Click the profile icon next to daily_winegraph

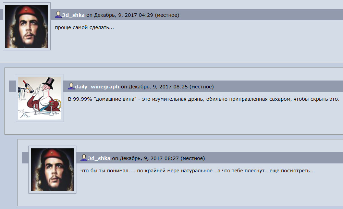pos(71,86)
